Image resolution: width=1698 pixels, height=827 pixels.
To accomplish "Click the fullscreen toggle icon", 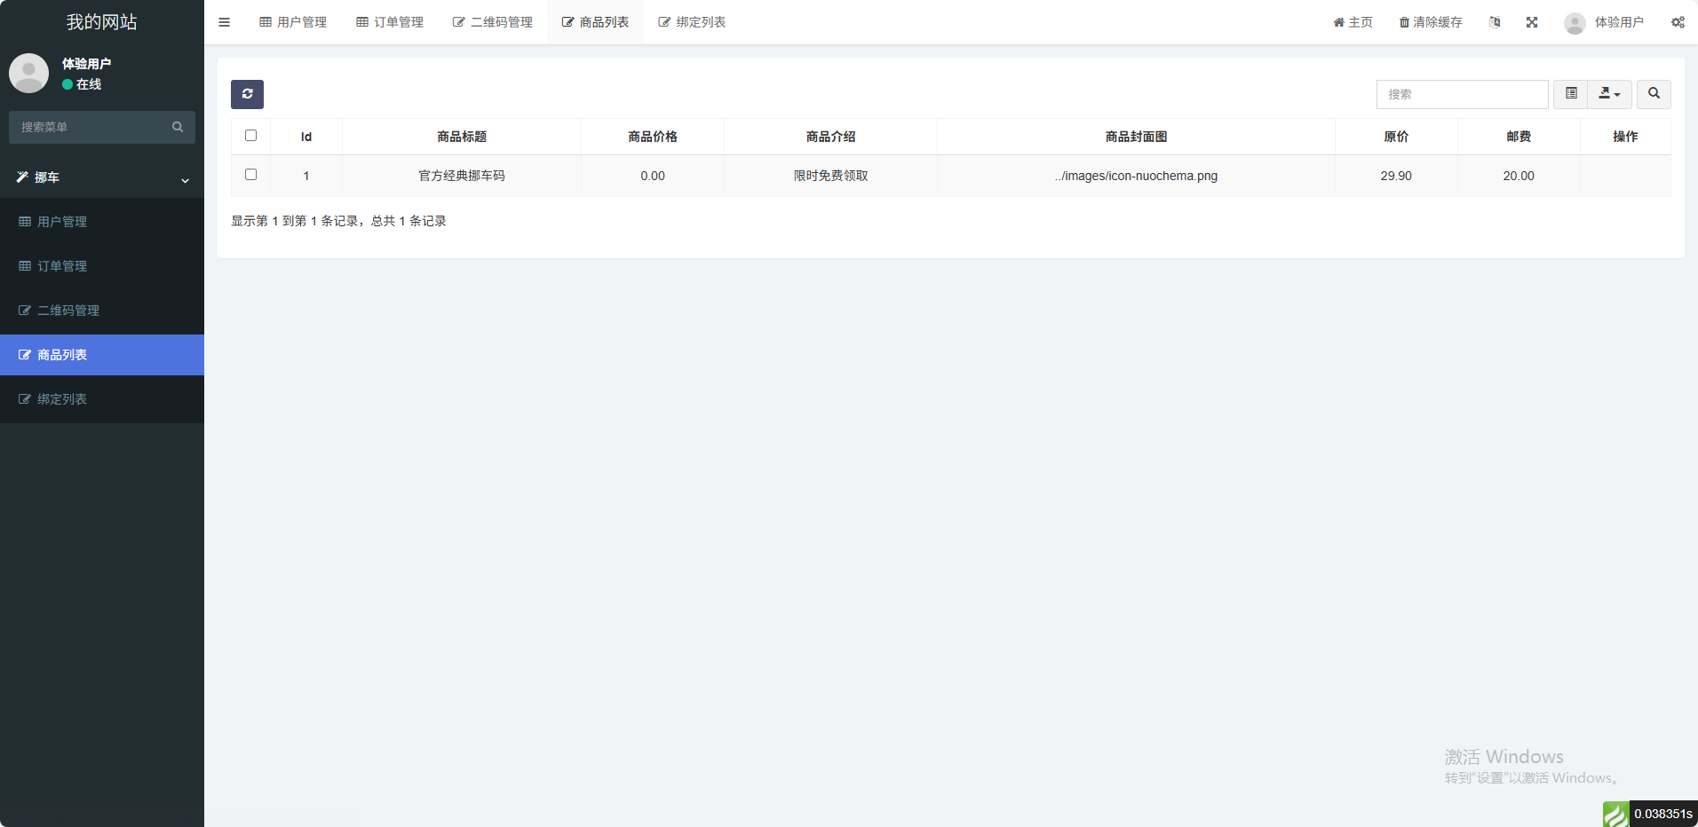I will (1532, 22).
